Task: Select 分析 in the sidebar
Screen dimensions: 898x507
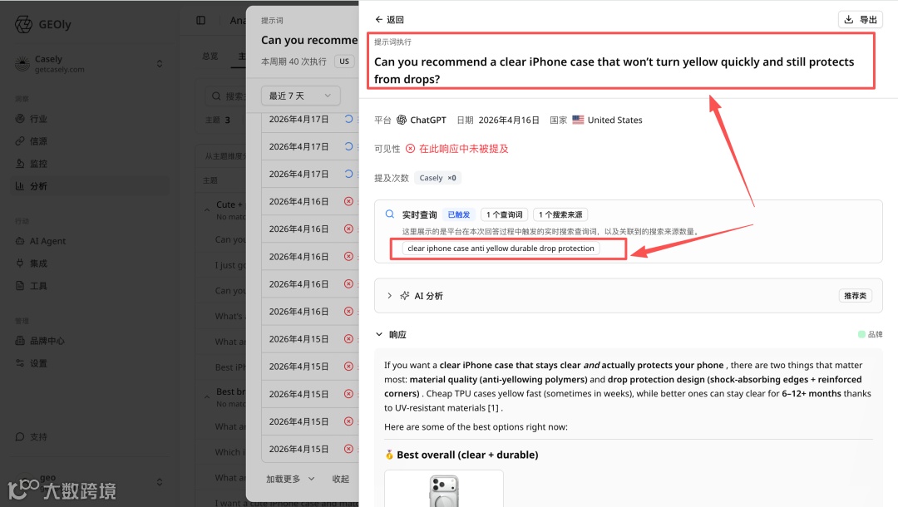Action: [89, 186]
